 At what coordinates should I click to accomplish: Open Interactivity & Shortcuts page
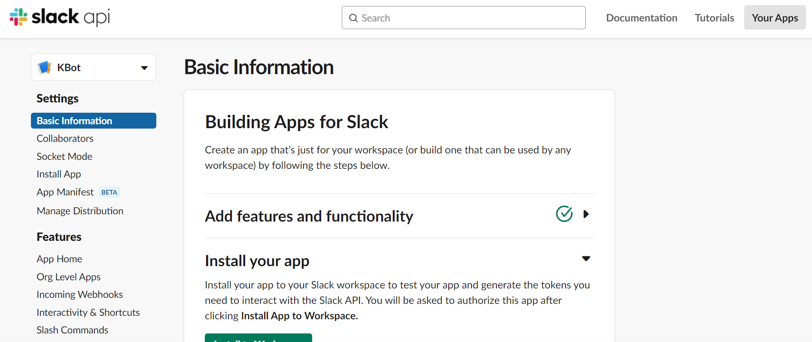[88, 312]
